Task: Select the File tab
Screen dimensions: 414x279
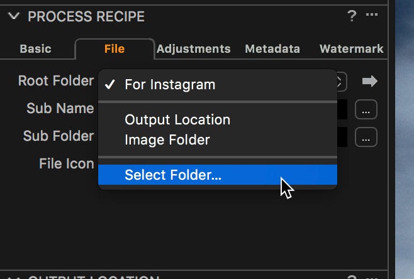Action: tap(115, 49)
